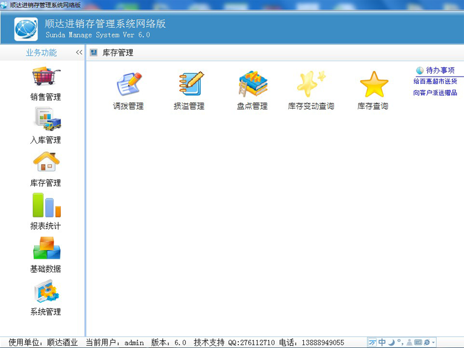The image size is (464, 348).
Task: Open 销售管理 sales module shopping cart icon
Action: click(46, 77)
